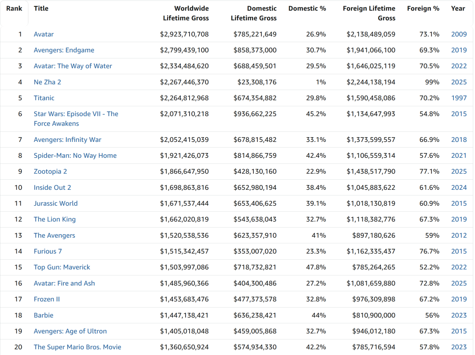
Task: Select Top Gun: Maverick title link
Action: [x=62, y=267]
